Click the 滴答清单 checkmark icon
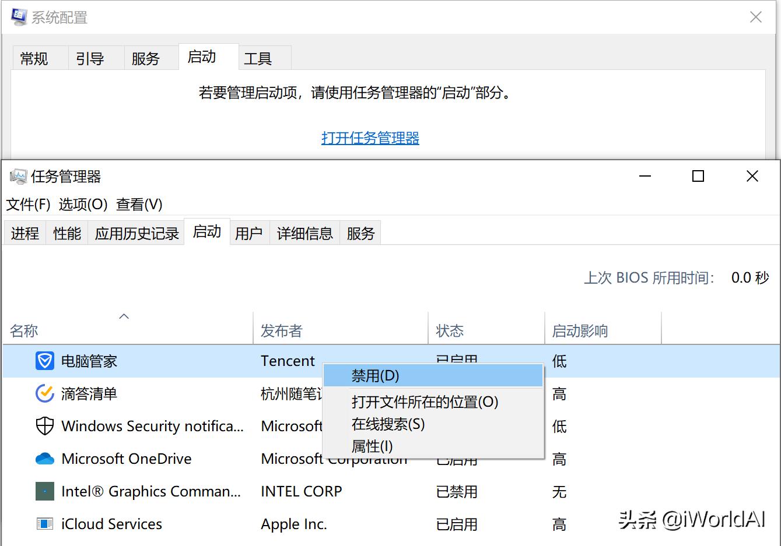 point(45,394)
